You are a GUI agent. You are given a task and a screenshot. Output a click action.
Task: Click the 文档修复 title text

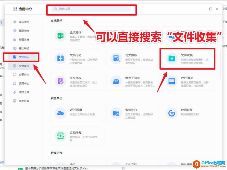pyautogui.click(x=76, y=133)
